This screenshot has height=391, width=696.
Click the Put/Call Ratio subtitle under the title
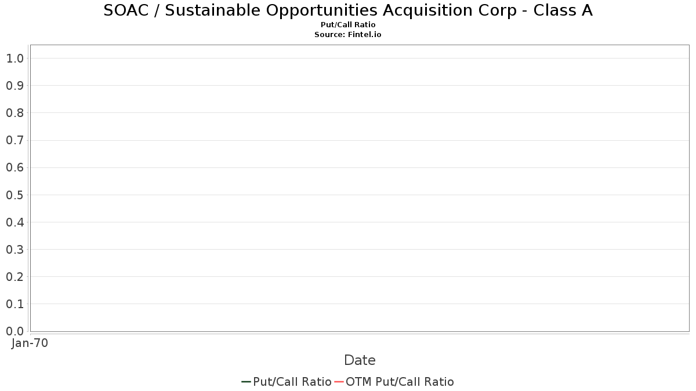pos(348,25)
